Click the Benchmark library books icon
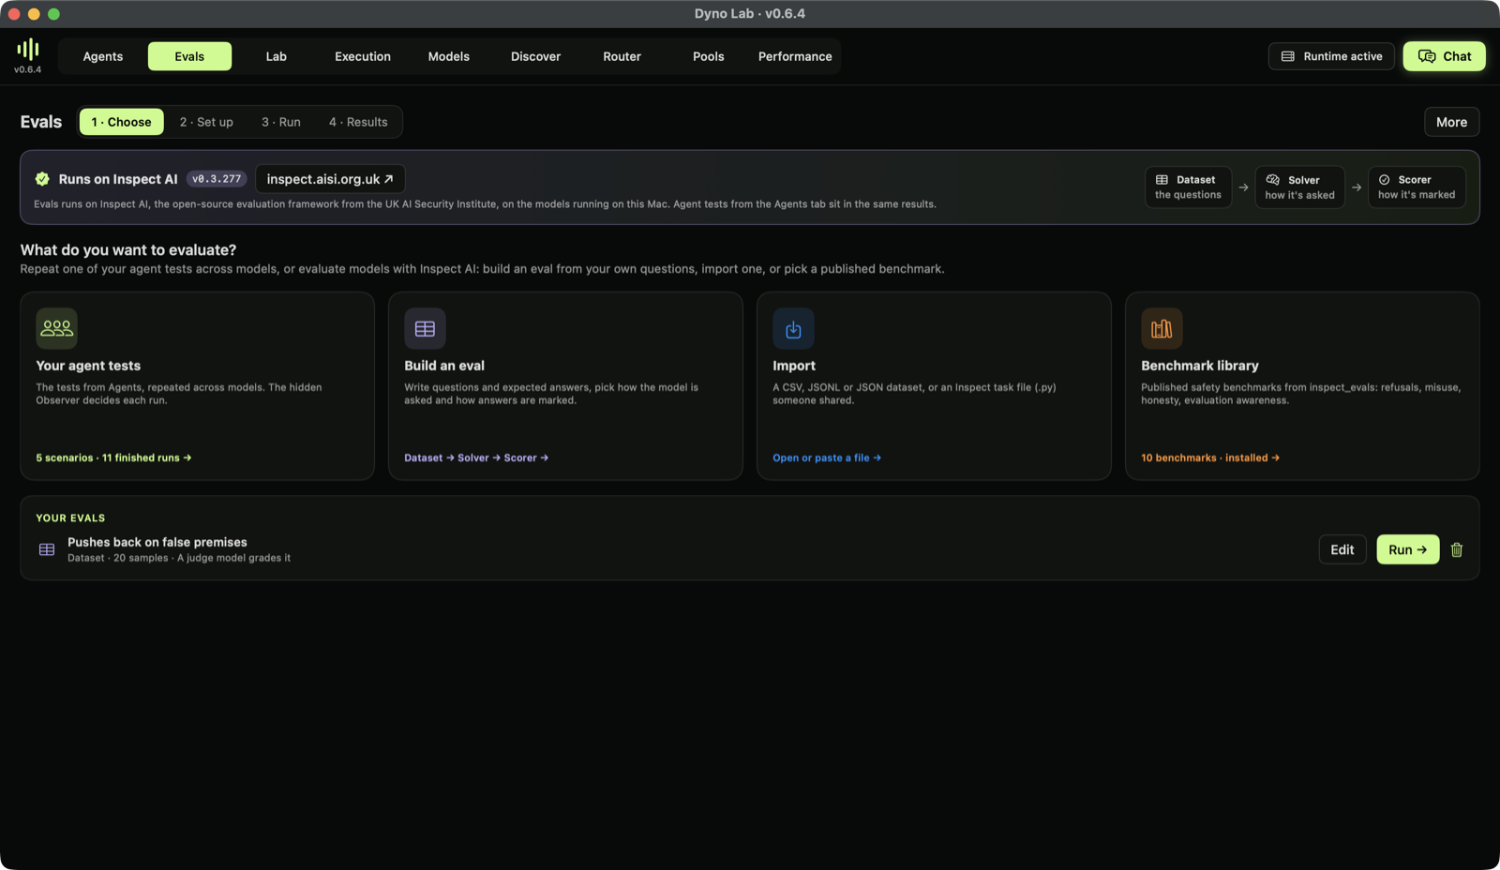The image size is (1500, 870). (1162, 328)
